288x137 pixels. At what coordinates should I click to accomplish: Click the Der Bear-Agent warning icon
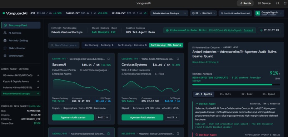point(197,135)
